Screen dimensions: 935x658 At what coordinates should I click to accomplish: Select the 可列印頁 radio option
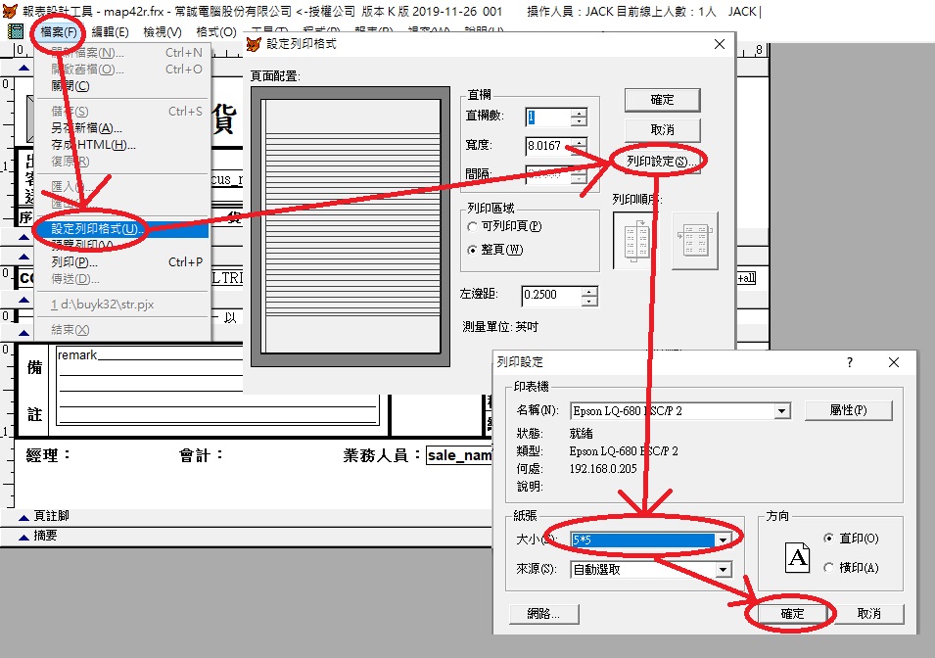click(473, 226)
